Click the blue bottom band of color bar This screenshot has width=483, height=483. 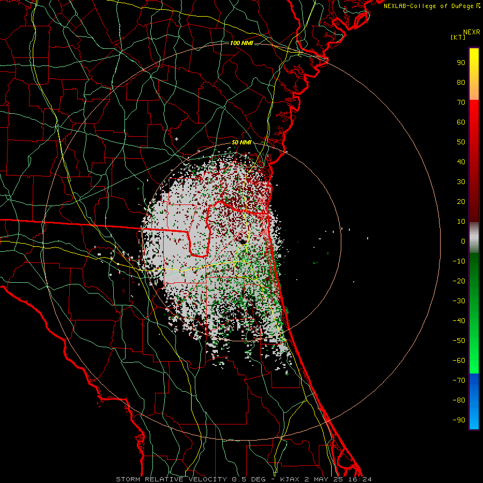[x=474, y=401]
